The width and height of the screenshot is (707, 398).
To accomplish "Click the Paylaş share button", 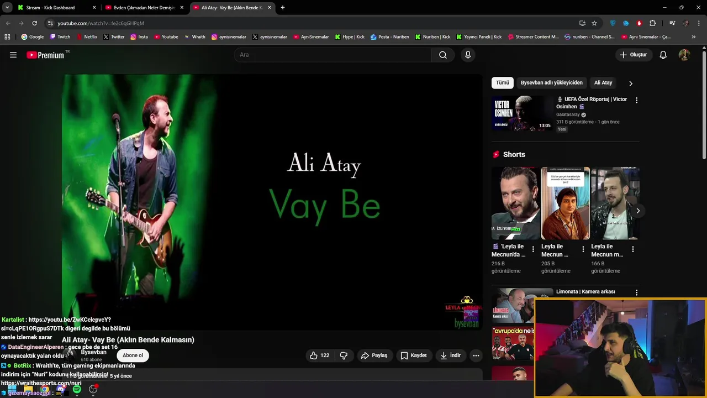I will [374, 355].
